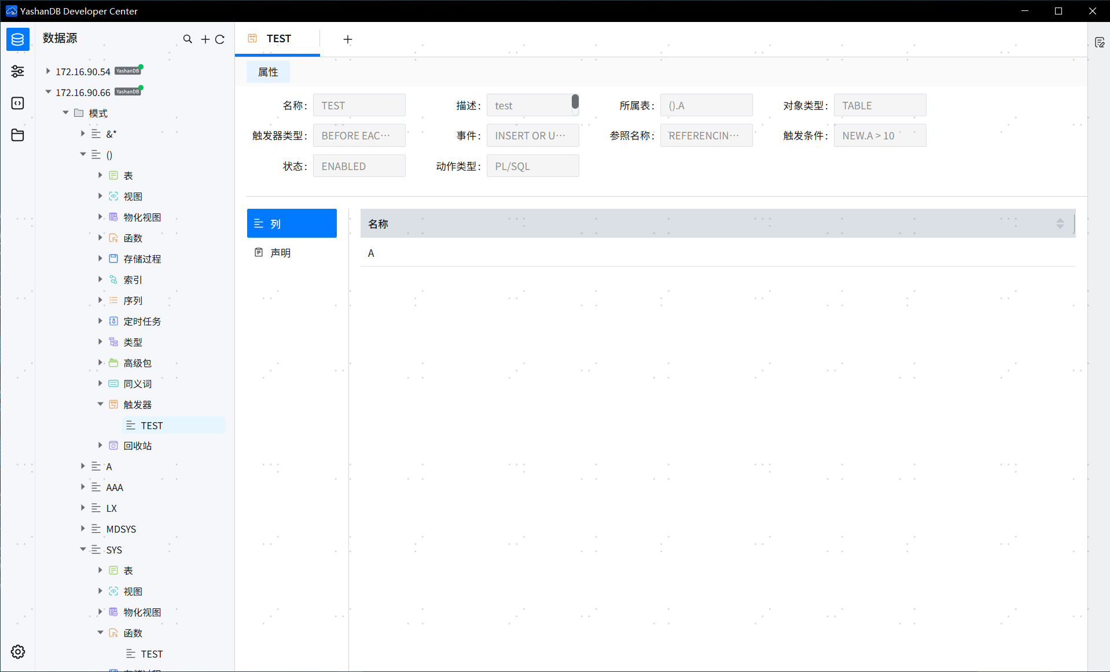1110x672 pixels.
Task: Expand the 172.16.90.54 server node
Action: [x=48, y=71]
